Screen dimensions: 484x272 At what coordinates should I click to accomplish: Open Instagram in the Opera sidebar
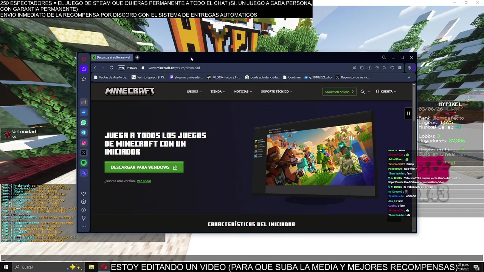[x=84, y=142]
